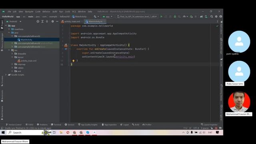Click the override gutter icon beside onCreate
The height and width of the screenshot is (144, 256).
pos(66,49)
